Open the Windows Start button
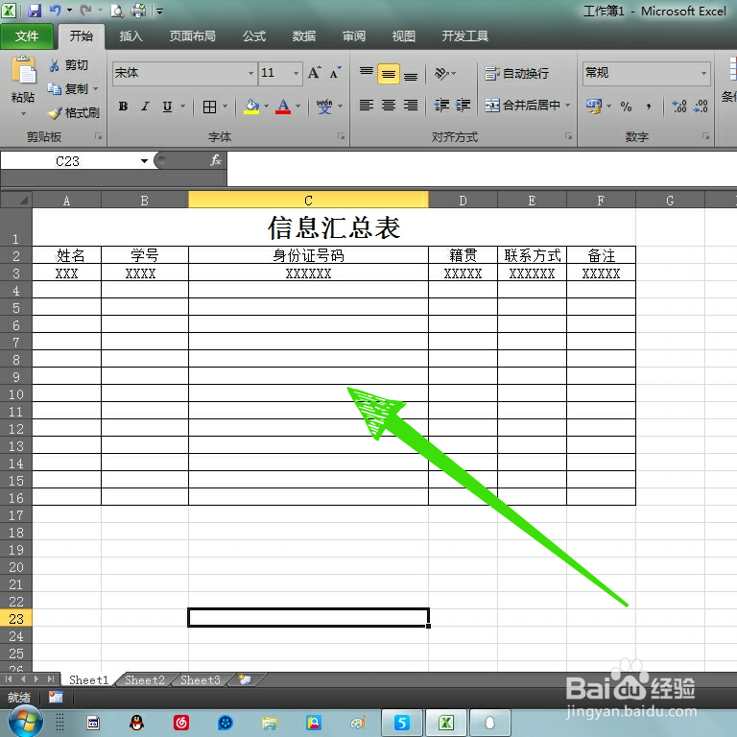This screenshot has height=737, width=737. (x=26, y=722)
